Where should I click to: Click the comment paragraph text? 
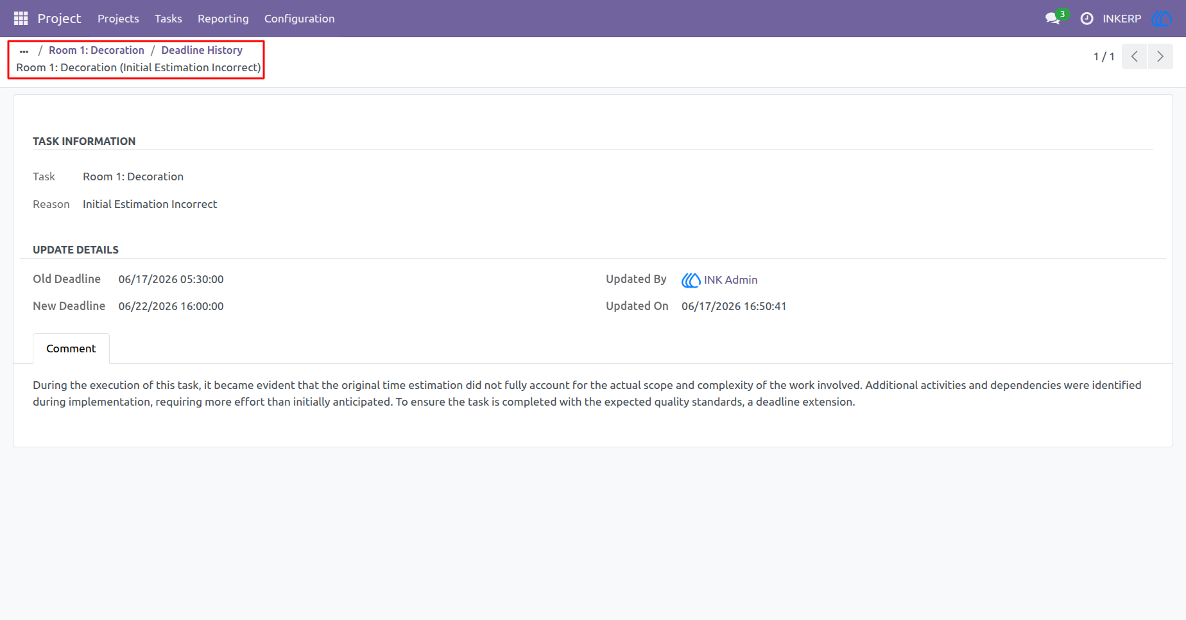[x=587, y=393]
